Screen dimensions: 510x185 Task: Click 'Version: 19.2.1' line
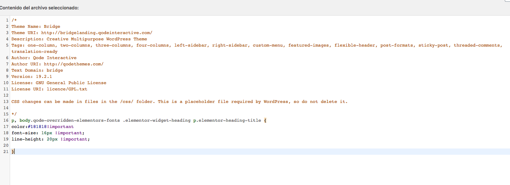tap(32, 77)
